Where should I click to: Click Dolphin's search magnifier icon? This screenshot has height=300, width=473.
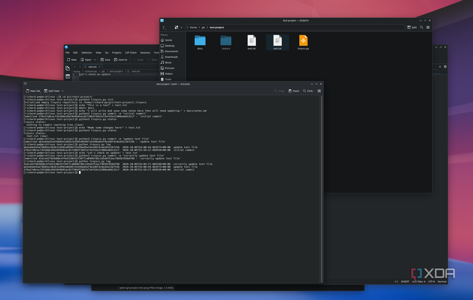[421, 27]
